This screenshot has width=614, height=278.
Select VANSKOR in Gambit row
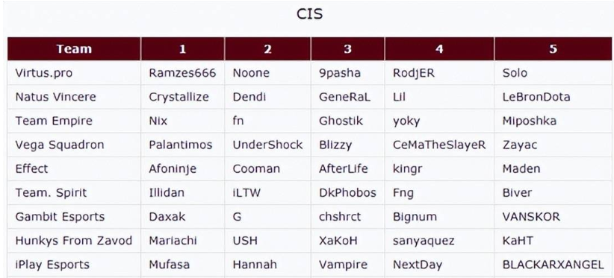[531, 217]
